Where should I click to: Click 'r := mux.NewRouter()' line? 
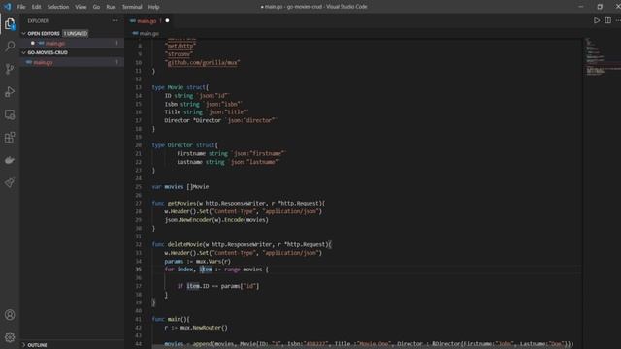tap(196, 328)
